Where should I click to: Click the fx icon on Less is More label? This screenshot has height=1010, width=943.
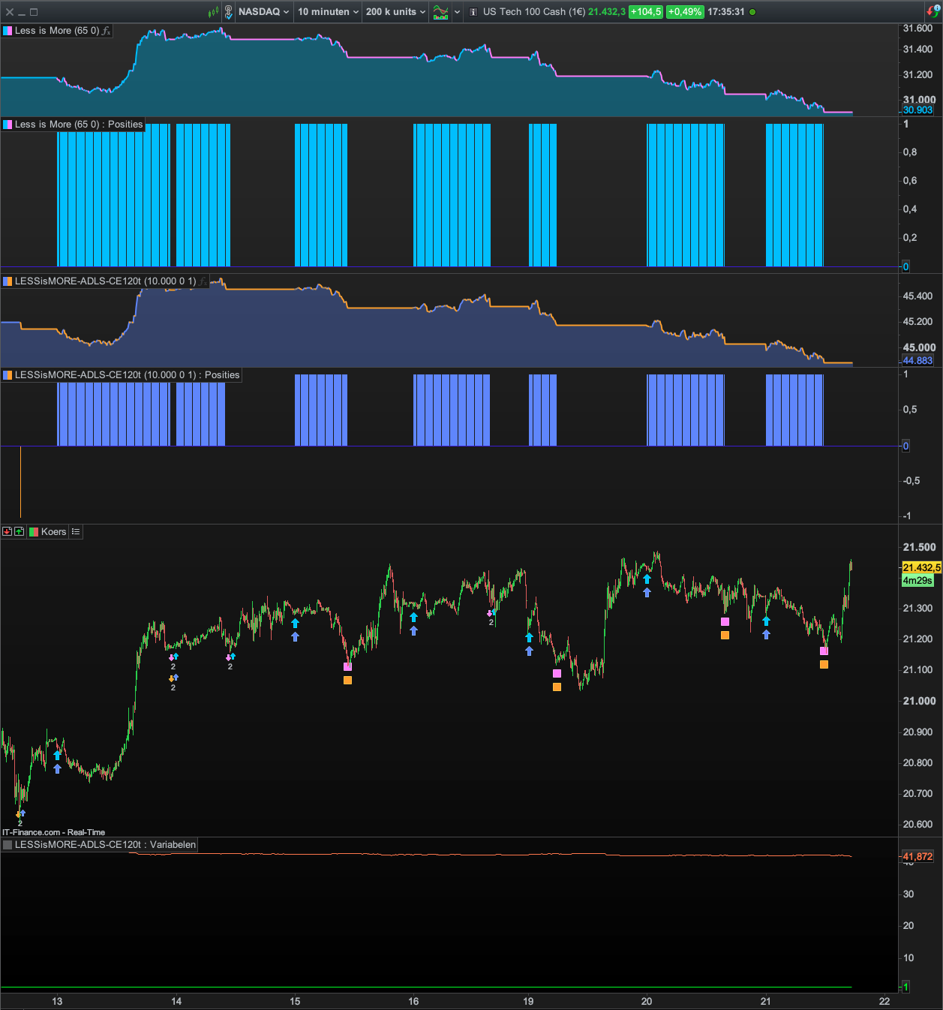click(x=107, y=31)
